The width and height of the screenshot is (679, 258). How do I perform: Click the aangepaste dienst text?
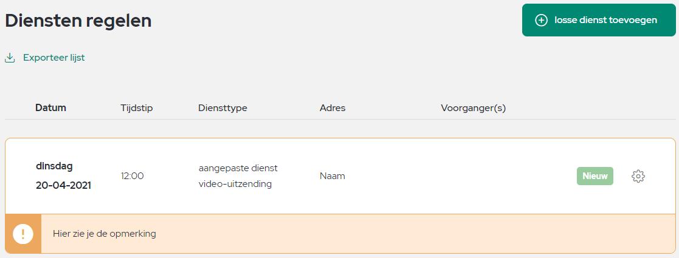(x=238, y=168)
